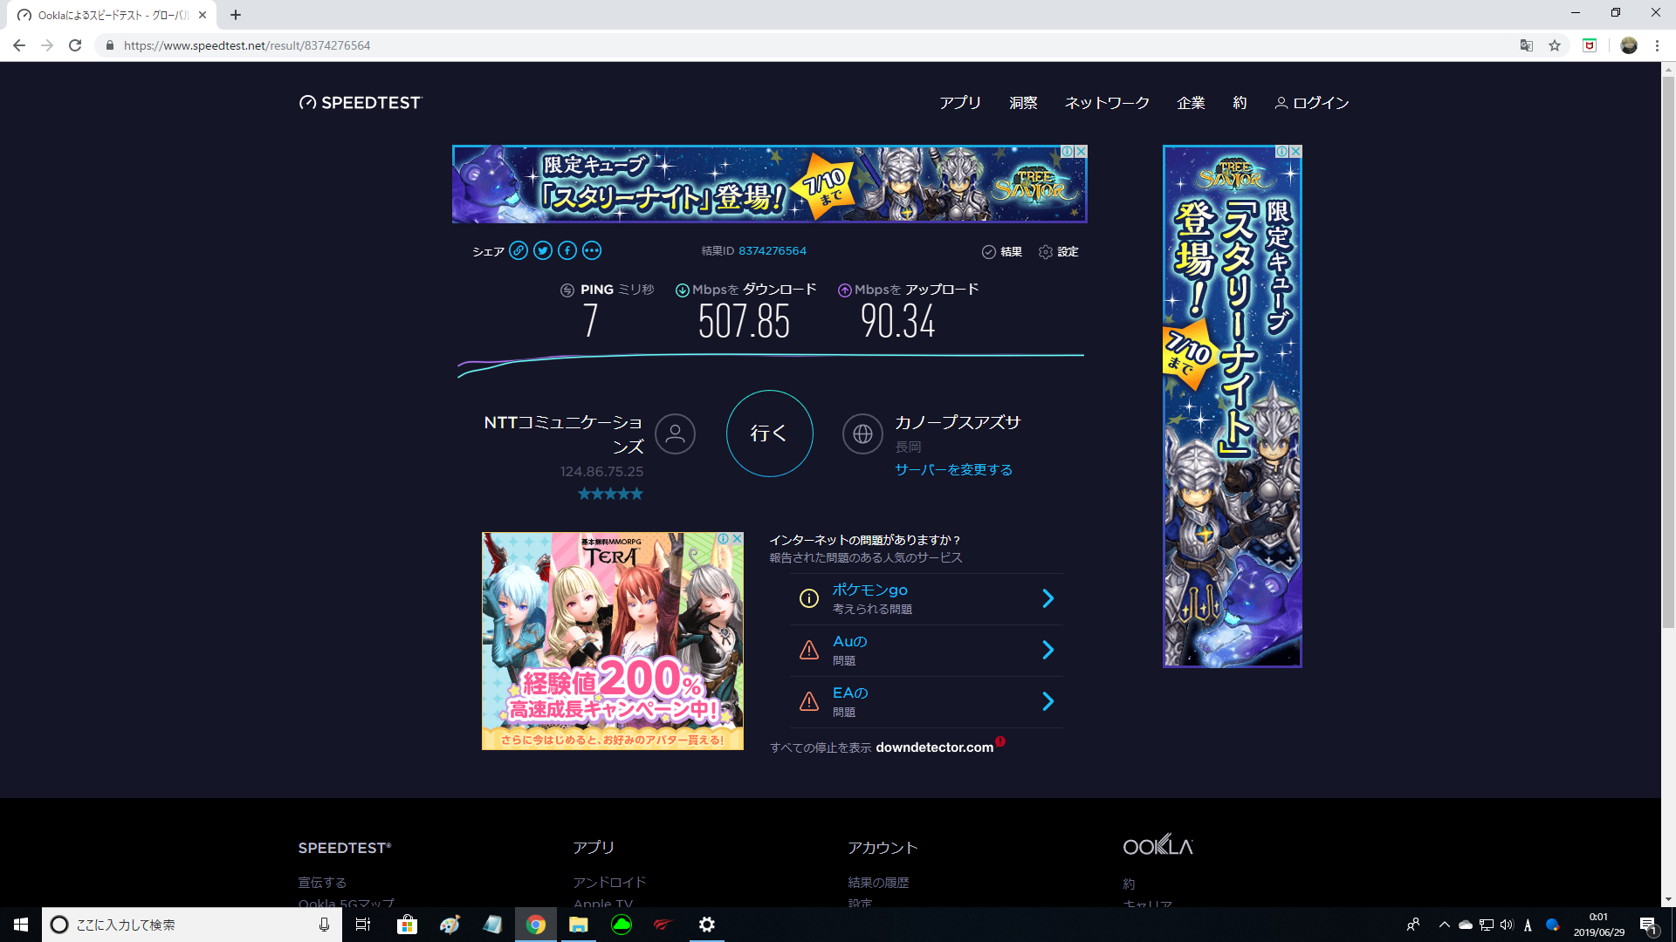Viewport: 1676px width, 942px height.
Task: Click ポケモンgo info circle icon
Action: (809, 598)
